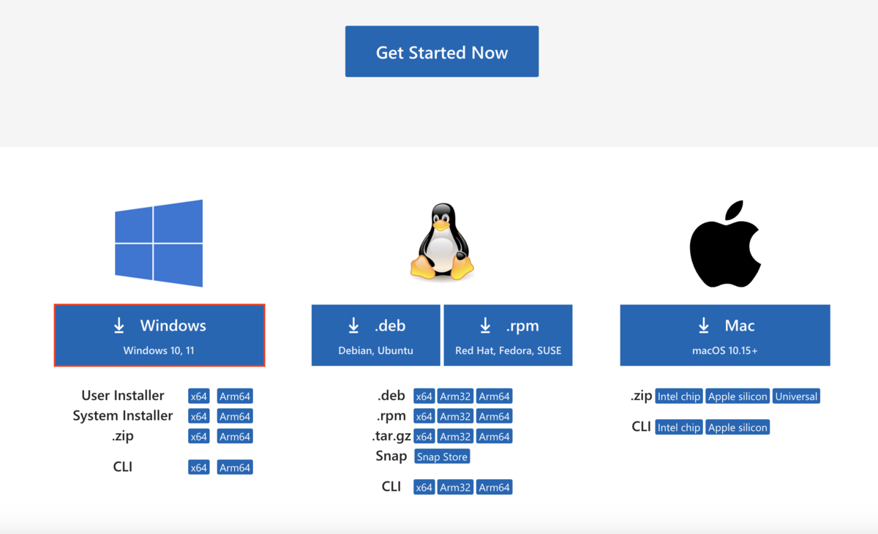Select x64 for Windows System Installer
This screenshot has width=878, height=534.
(x=199, y=416)
